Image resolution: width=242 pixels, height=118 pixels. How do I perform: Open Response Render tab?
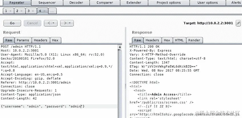click(x=194, y=40)
